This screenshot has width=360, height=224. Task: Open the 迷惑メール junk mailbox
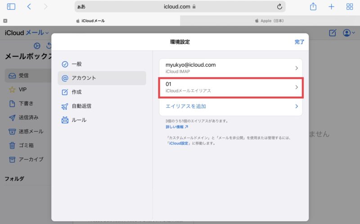click(x=28, y=132)
